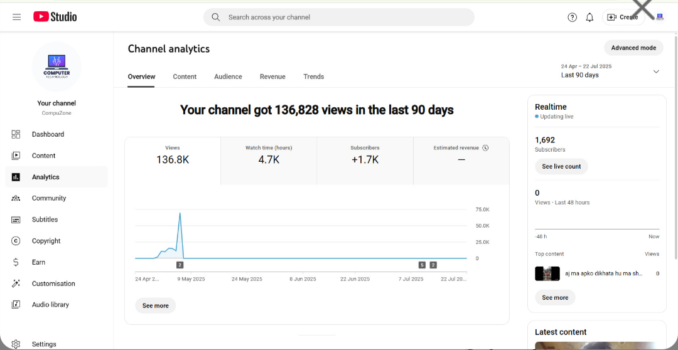Open the notifications bell

589,18
